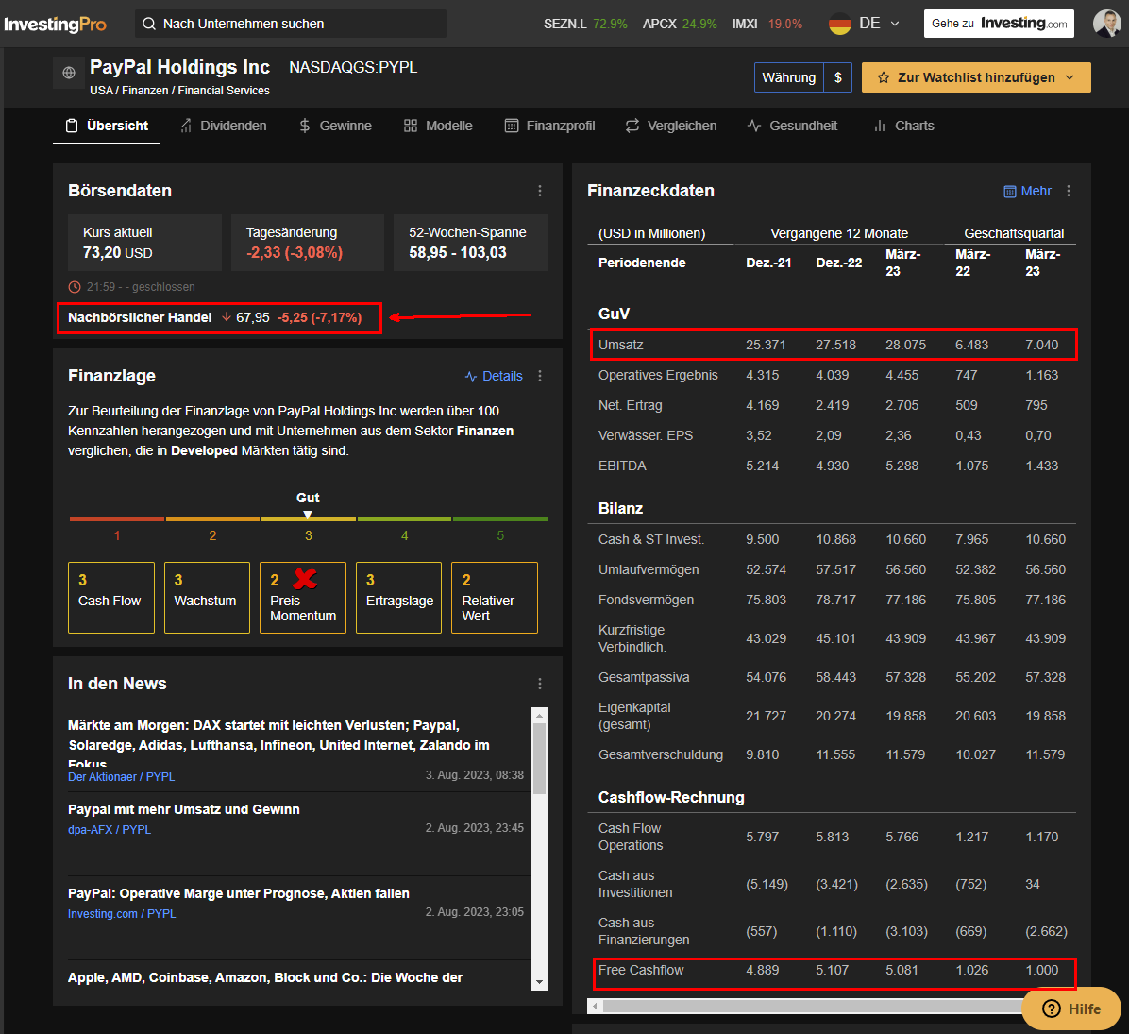Click the Free Cashflow row label
The image size is (1129, 1034).
[x=641, y=970]
